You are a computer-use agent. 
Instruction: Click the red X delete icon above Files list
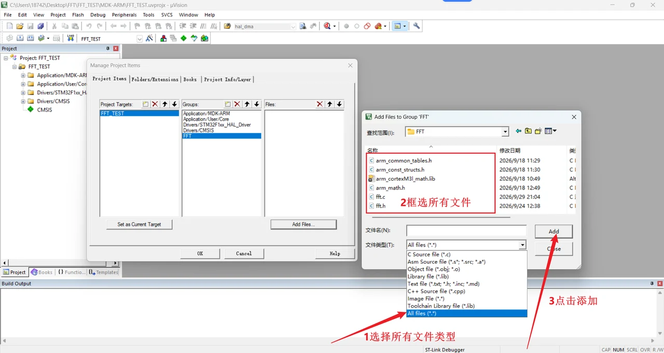point(320,104)
